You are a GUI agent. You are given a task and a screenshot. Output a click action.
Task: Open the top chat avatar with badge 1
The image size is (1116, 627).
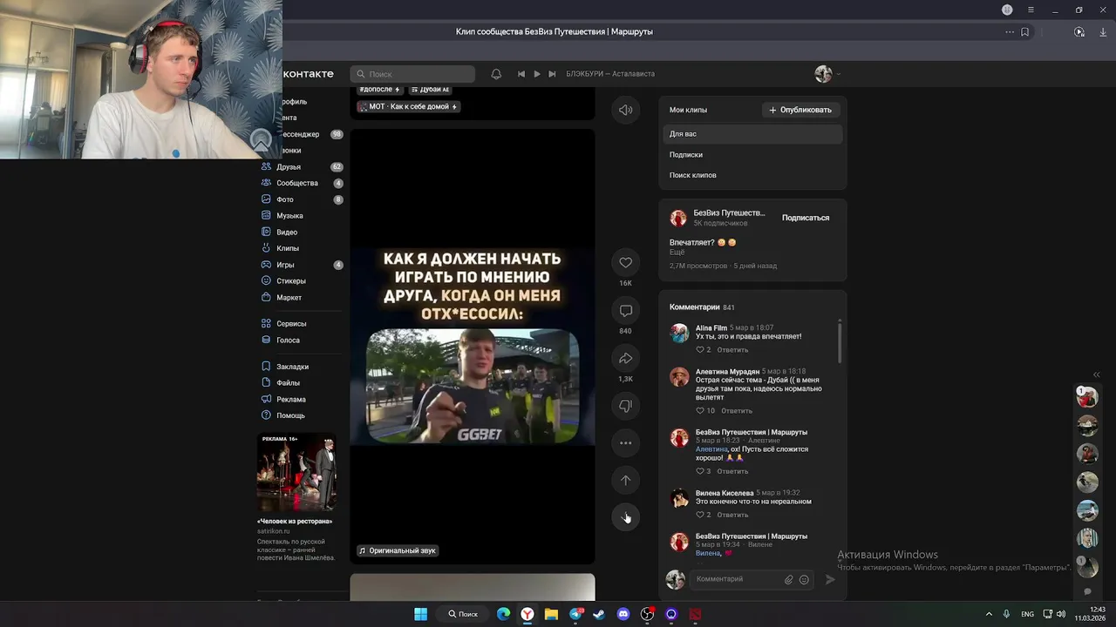click(x=1086, y=397)
